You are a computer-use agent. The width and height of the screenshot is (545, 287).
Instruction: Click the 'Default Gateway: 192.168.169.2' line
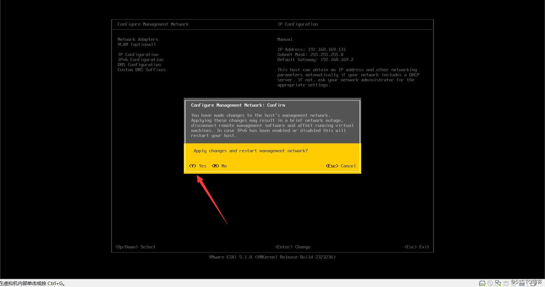[315, 59]
